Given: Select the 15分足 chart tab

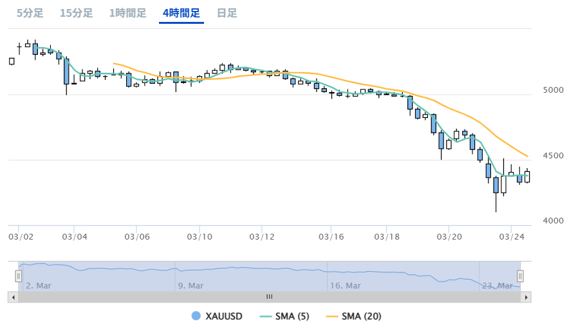Looking at the screenshot, I should [x=76, y=13].
